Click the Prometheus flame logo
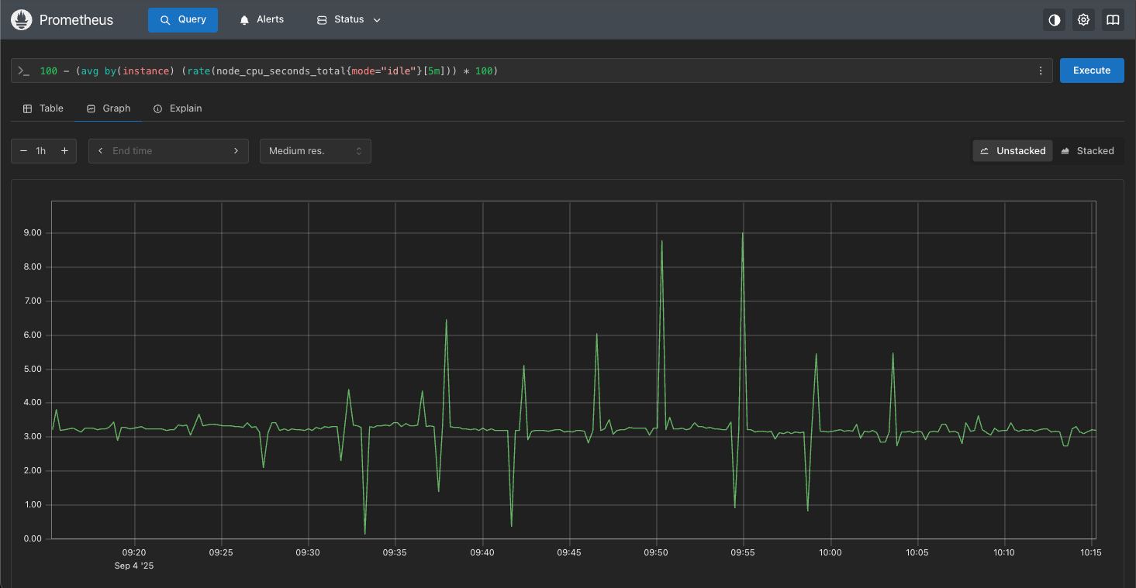Screen dimensions: 1136x588 click(x=21, y=20)
